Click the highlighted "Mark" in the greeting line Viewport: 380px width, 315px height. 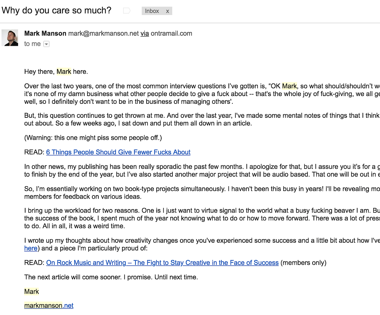click(64, 72)
